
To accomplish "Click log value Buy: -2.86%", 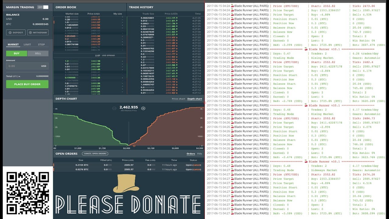I will pos(321,71).
